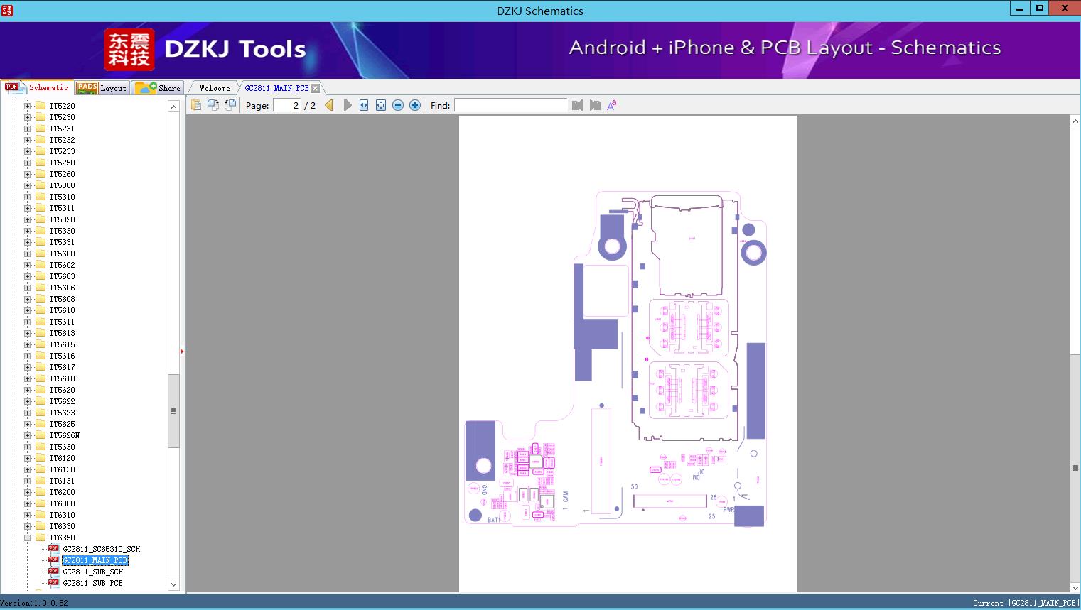Select the IT6200 folder
Viewport: 1081px width, 610px height.
click(x=62, y=492)
